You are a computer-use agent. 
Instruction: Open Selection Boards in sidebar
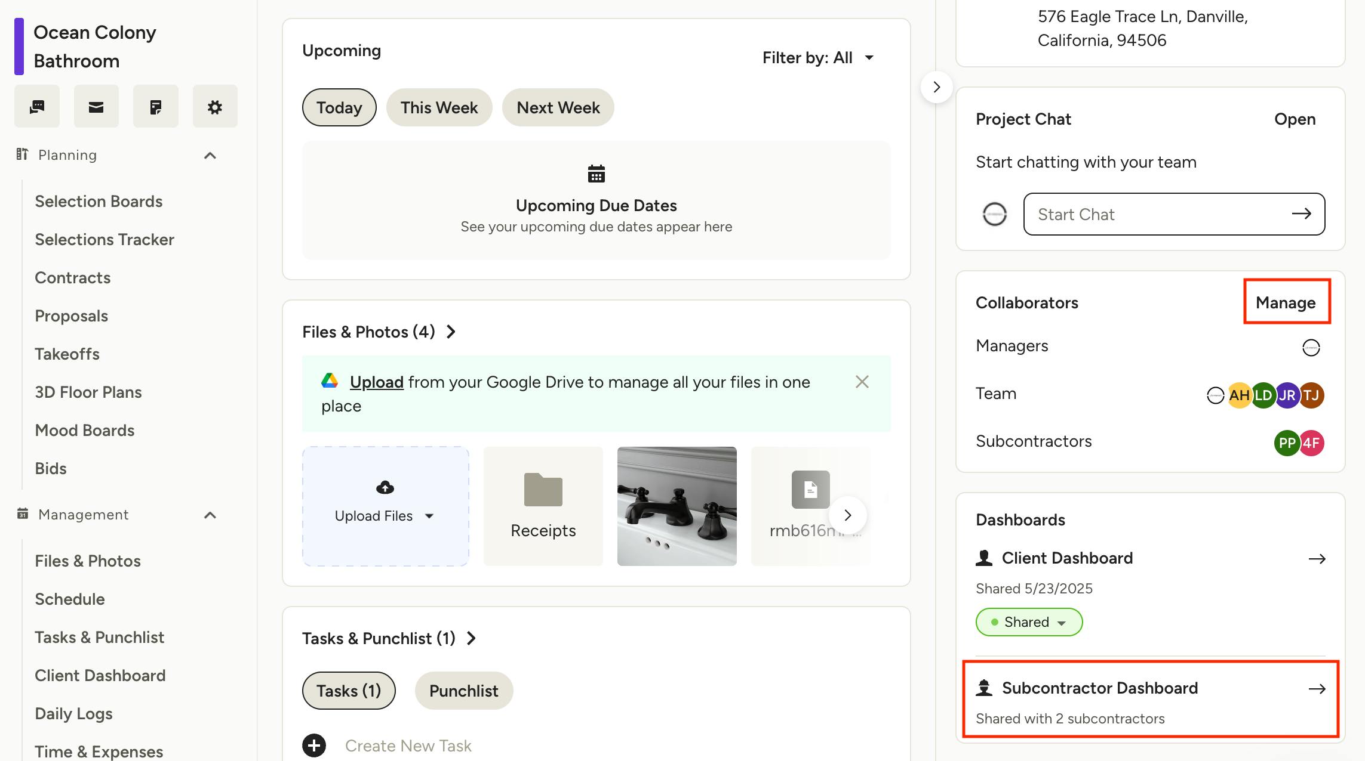coord(99,202)
